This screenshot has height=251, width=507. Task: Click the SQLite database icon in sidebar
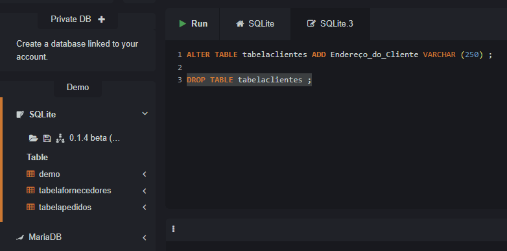pyautogui.click(x=20, y=115)
